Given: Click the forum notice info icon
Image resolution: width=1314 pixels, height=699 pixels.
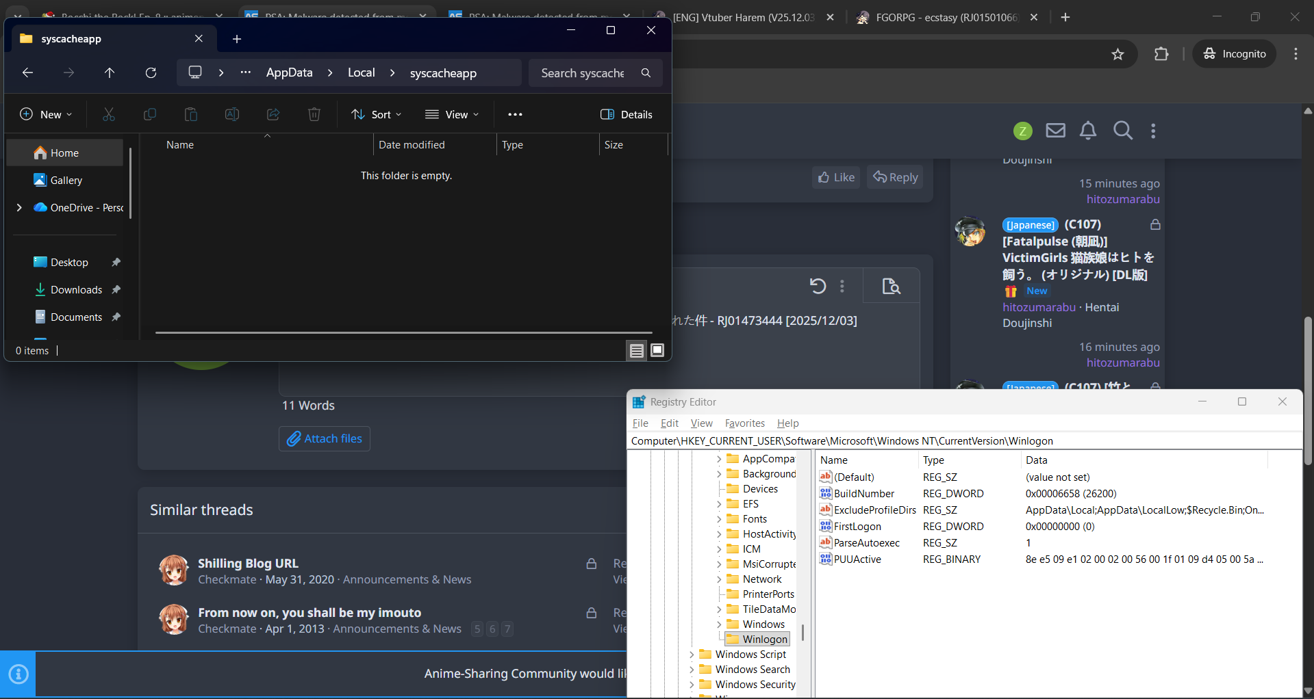Looking at the screenshot, I should tap(18, 674).
